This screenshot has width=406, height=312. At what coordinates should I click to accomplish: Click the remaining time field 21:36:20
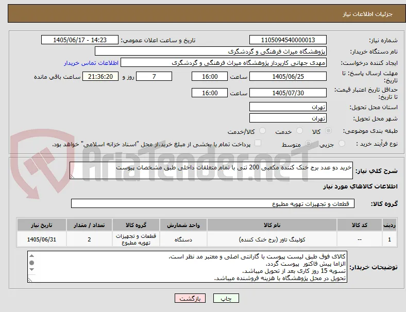(x=100, y=76)
